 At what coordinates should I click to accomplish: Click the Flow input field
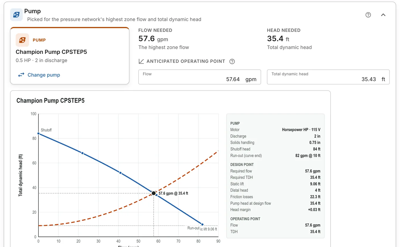pyautogui.click(x=200, y=77)
